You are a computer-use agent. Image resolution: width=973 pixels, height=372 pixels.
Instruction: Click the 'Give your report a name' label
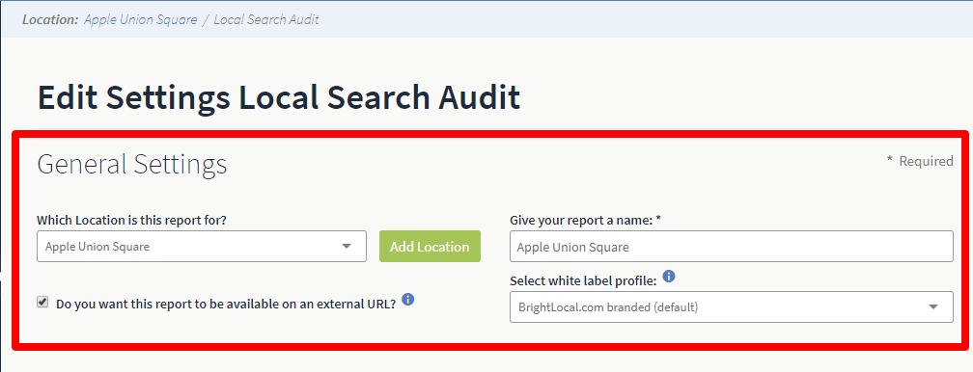point(585,220)
